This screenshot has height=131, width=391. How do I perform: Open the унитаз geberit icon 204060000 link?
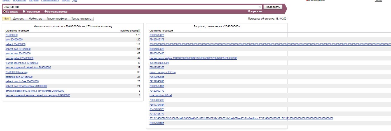pos(22,63)
